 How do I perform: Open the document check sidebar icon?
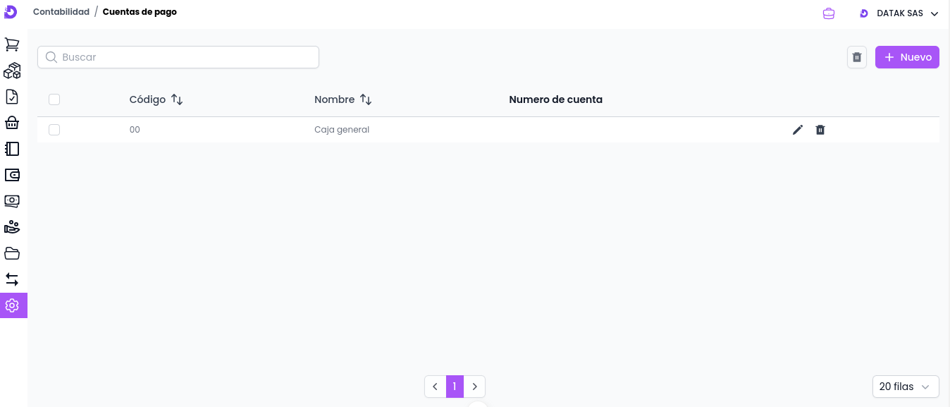pos(12,97)
